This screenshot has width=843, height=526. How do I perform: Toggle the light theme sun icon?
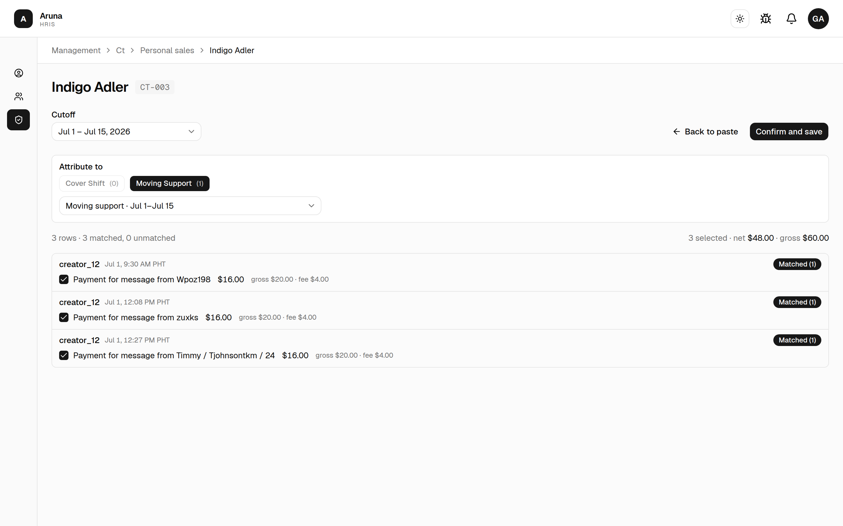pyautogui.click(x=740, y=18)
